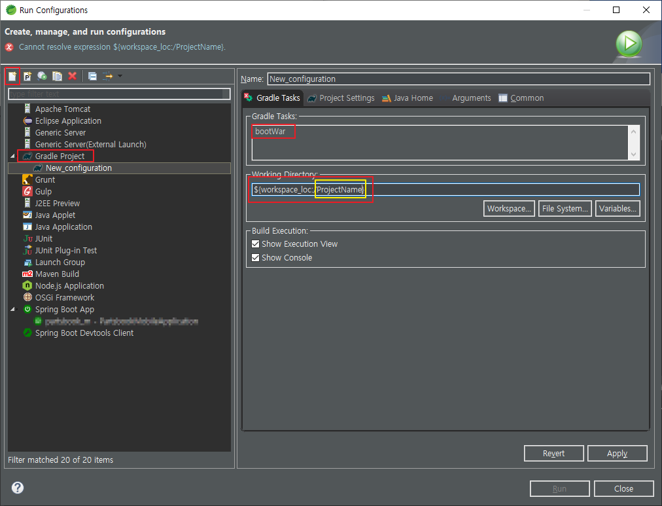This screenshot has width=662, height=506.
Task: Click the Gradle Tasks scroll down arrow
Action: pyautogui.click(x=633, y=154)
